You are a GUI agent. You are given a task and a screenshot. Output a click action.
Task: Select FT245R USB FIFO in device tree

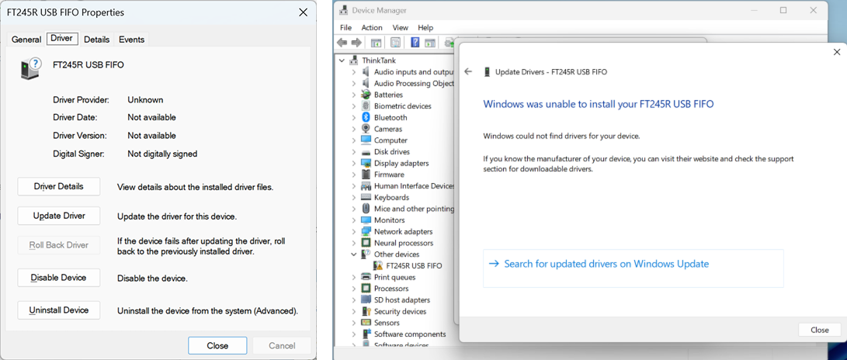(415, 265)
